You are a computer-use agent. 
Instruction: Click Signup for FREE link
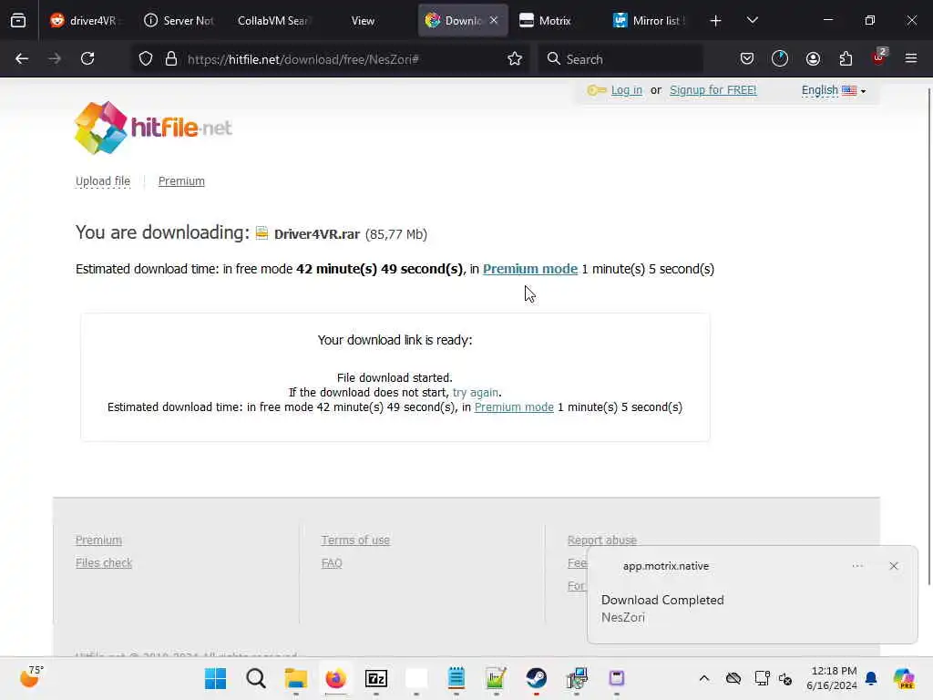713,90
